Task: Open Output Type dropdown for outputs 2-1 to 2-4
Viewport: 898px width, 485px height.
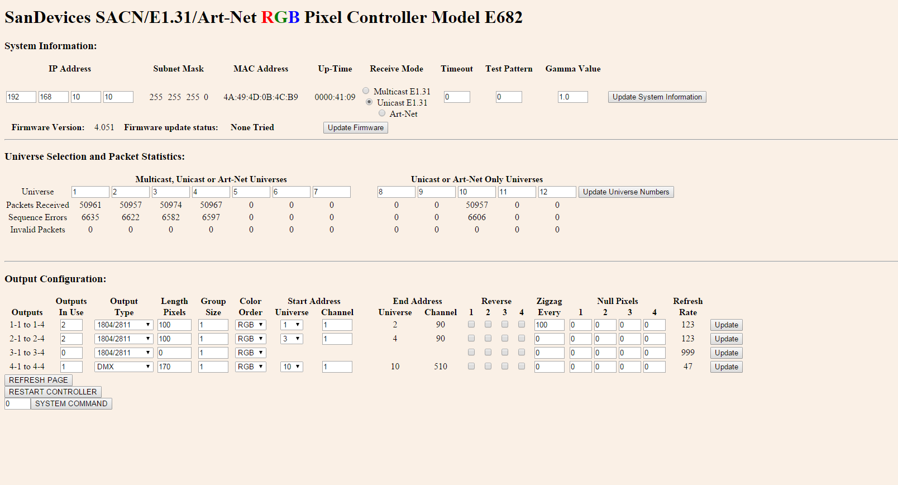Action: click(124, 339)
